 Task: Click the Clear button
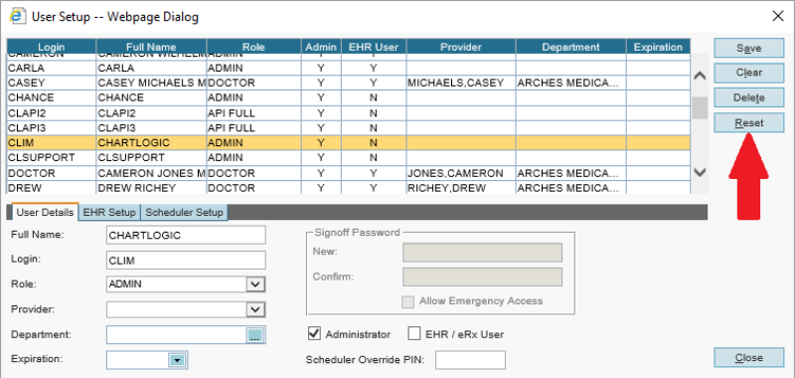click(x=749, y=73)
